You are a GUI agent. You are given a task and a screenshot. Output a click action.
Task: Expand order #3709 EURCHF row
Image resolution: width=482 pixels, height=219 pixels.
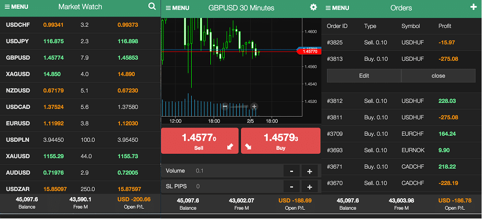tap(401, 133)
